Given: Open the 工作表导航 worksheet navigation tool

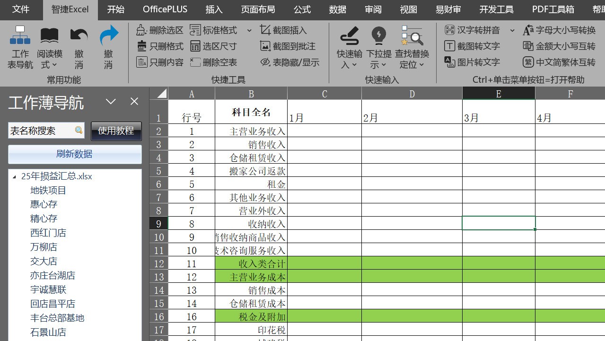Looking at the screenshot, I should click(20, 47).
